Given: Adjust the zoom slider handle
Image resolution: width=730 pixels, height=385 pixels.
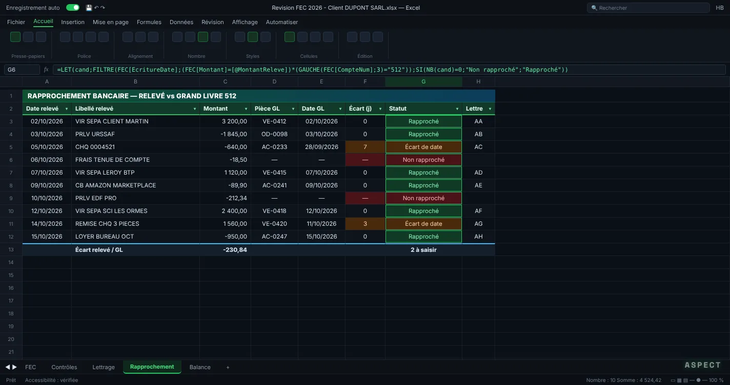Looking at the screenshot, I should pos(698,380).
